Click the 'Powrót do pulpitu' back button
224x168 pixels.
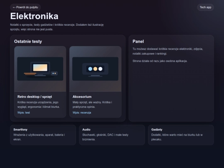click(x=25, y=7)
